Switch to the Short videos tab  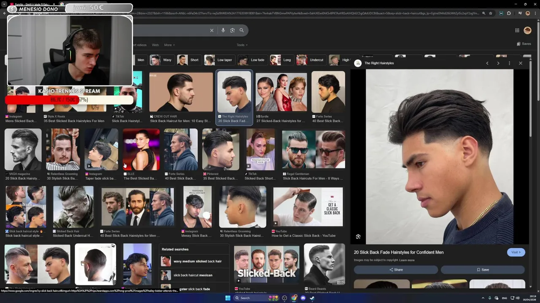click(x=139, y=45)
